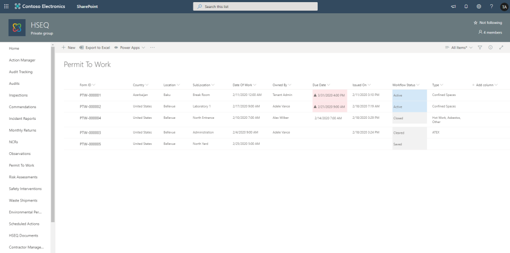Open Audit Tracking in the sidebar
Screen dimensions: 510x253
[x=21, y=72]
